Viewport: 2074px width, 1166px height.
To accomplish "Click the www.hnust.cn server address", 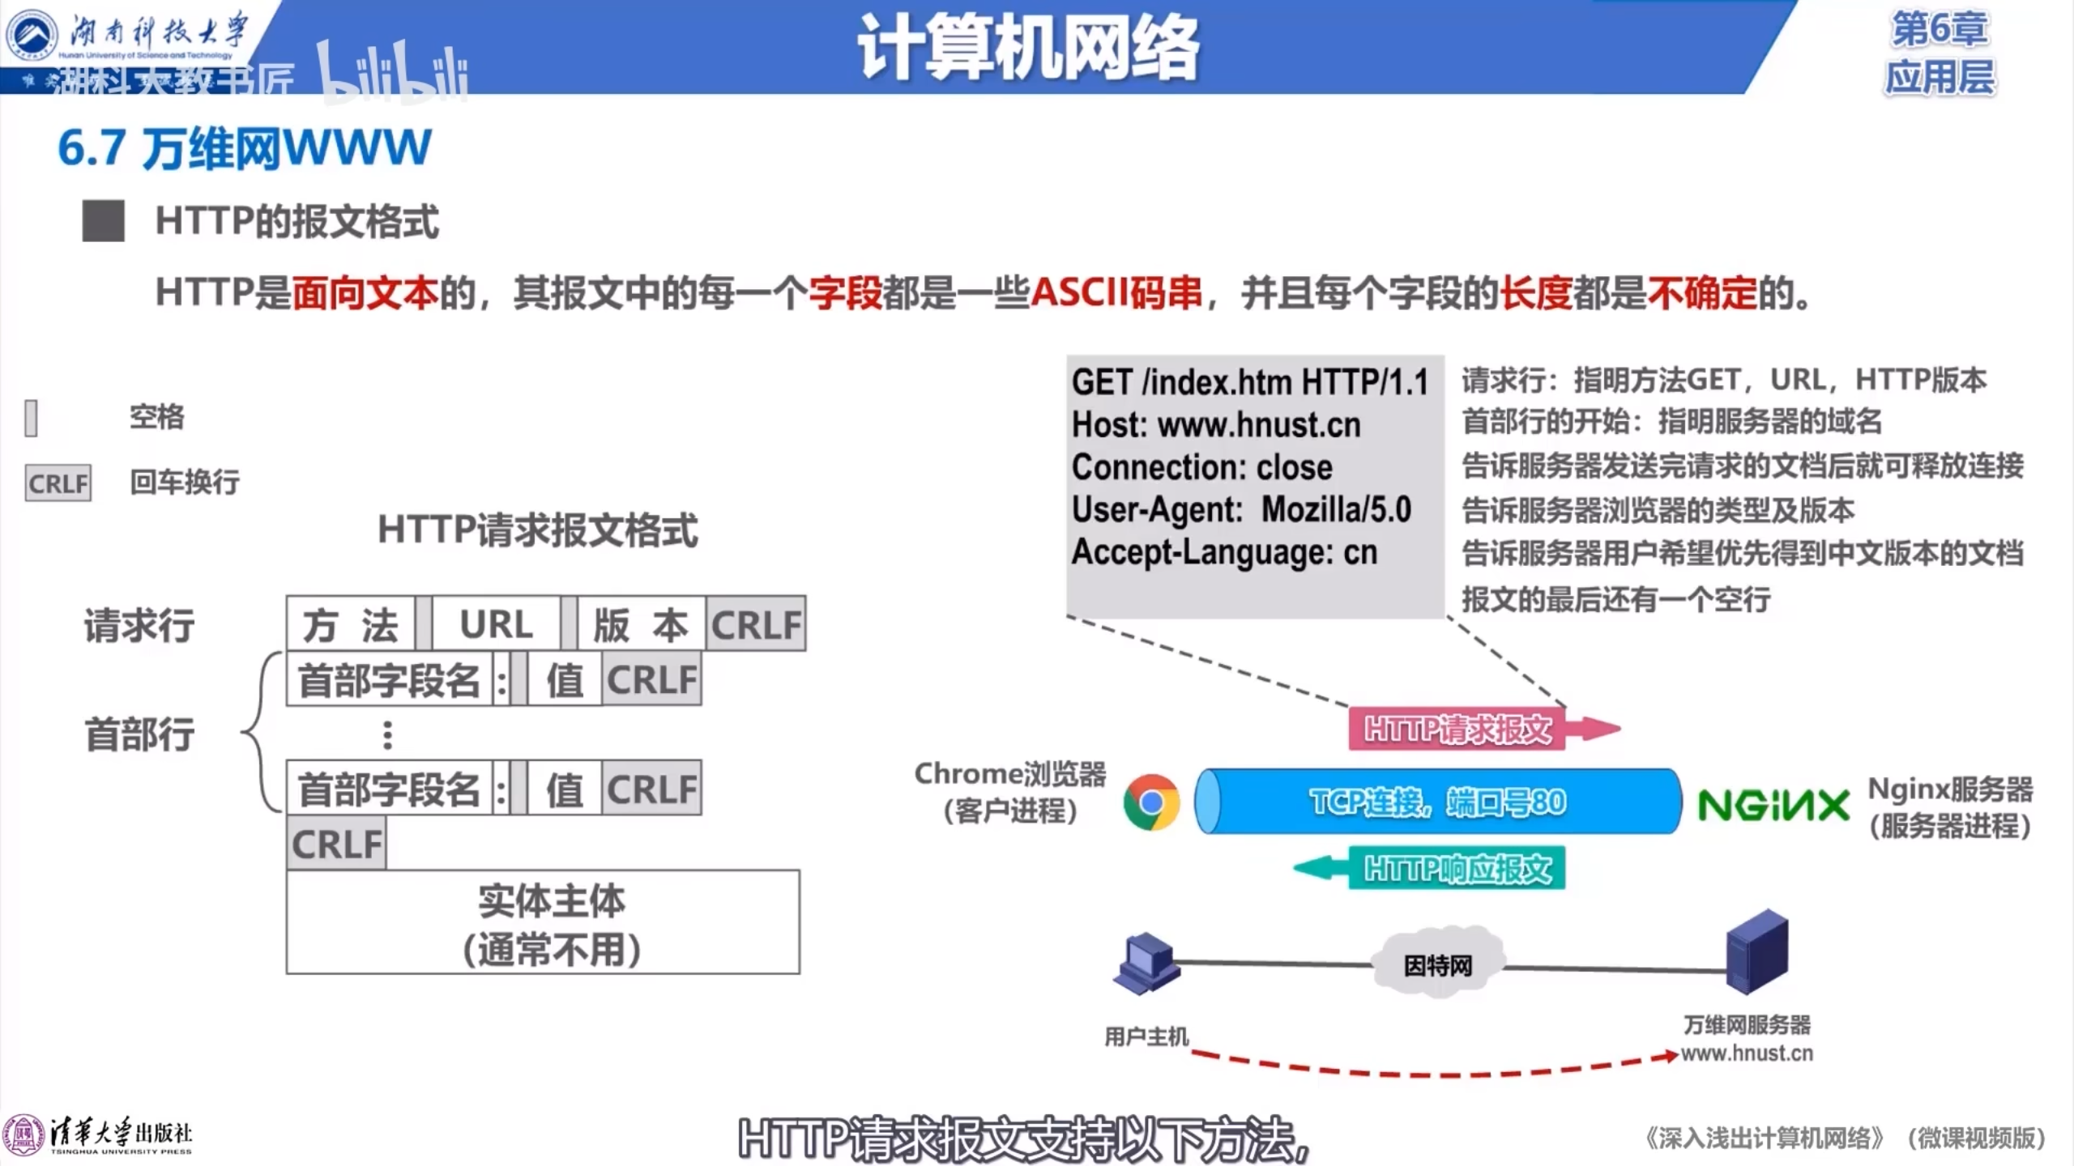I will [x=1747, y=1053].
